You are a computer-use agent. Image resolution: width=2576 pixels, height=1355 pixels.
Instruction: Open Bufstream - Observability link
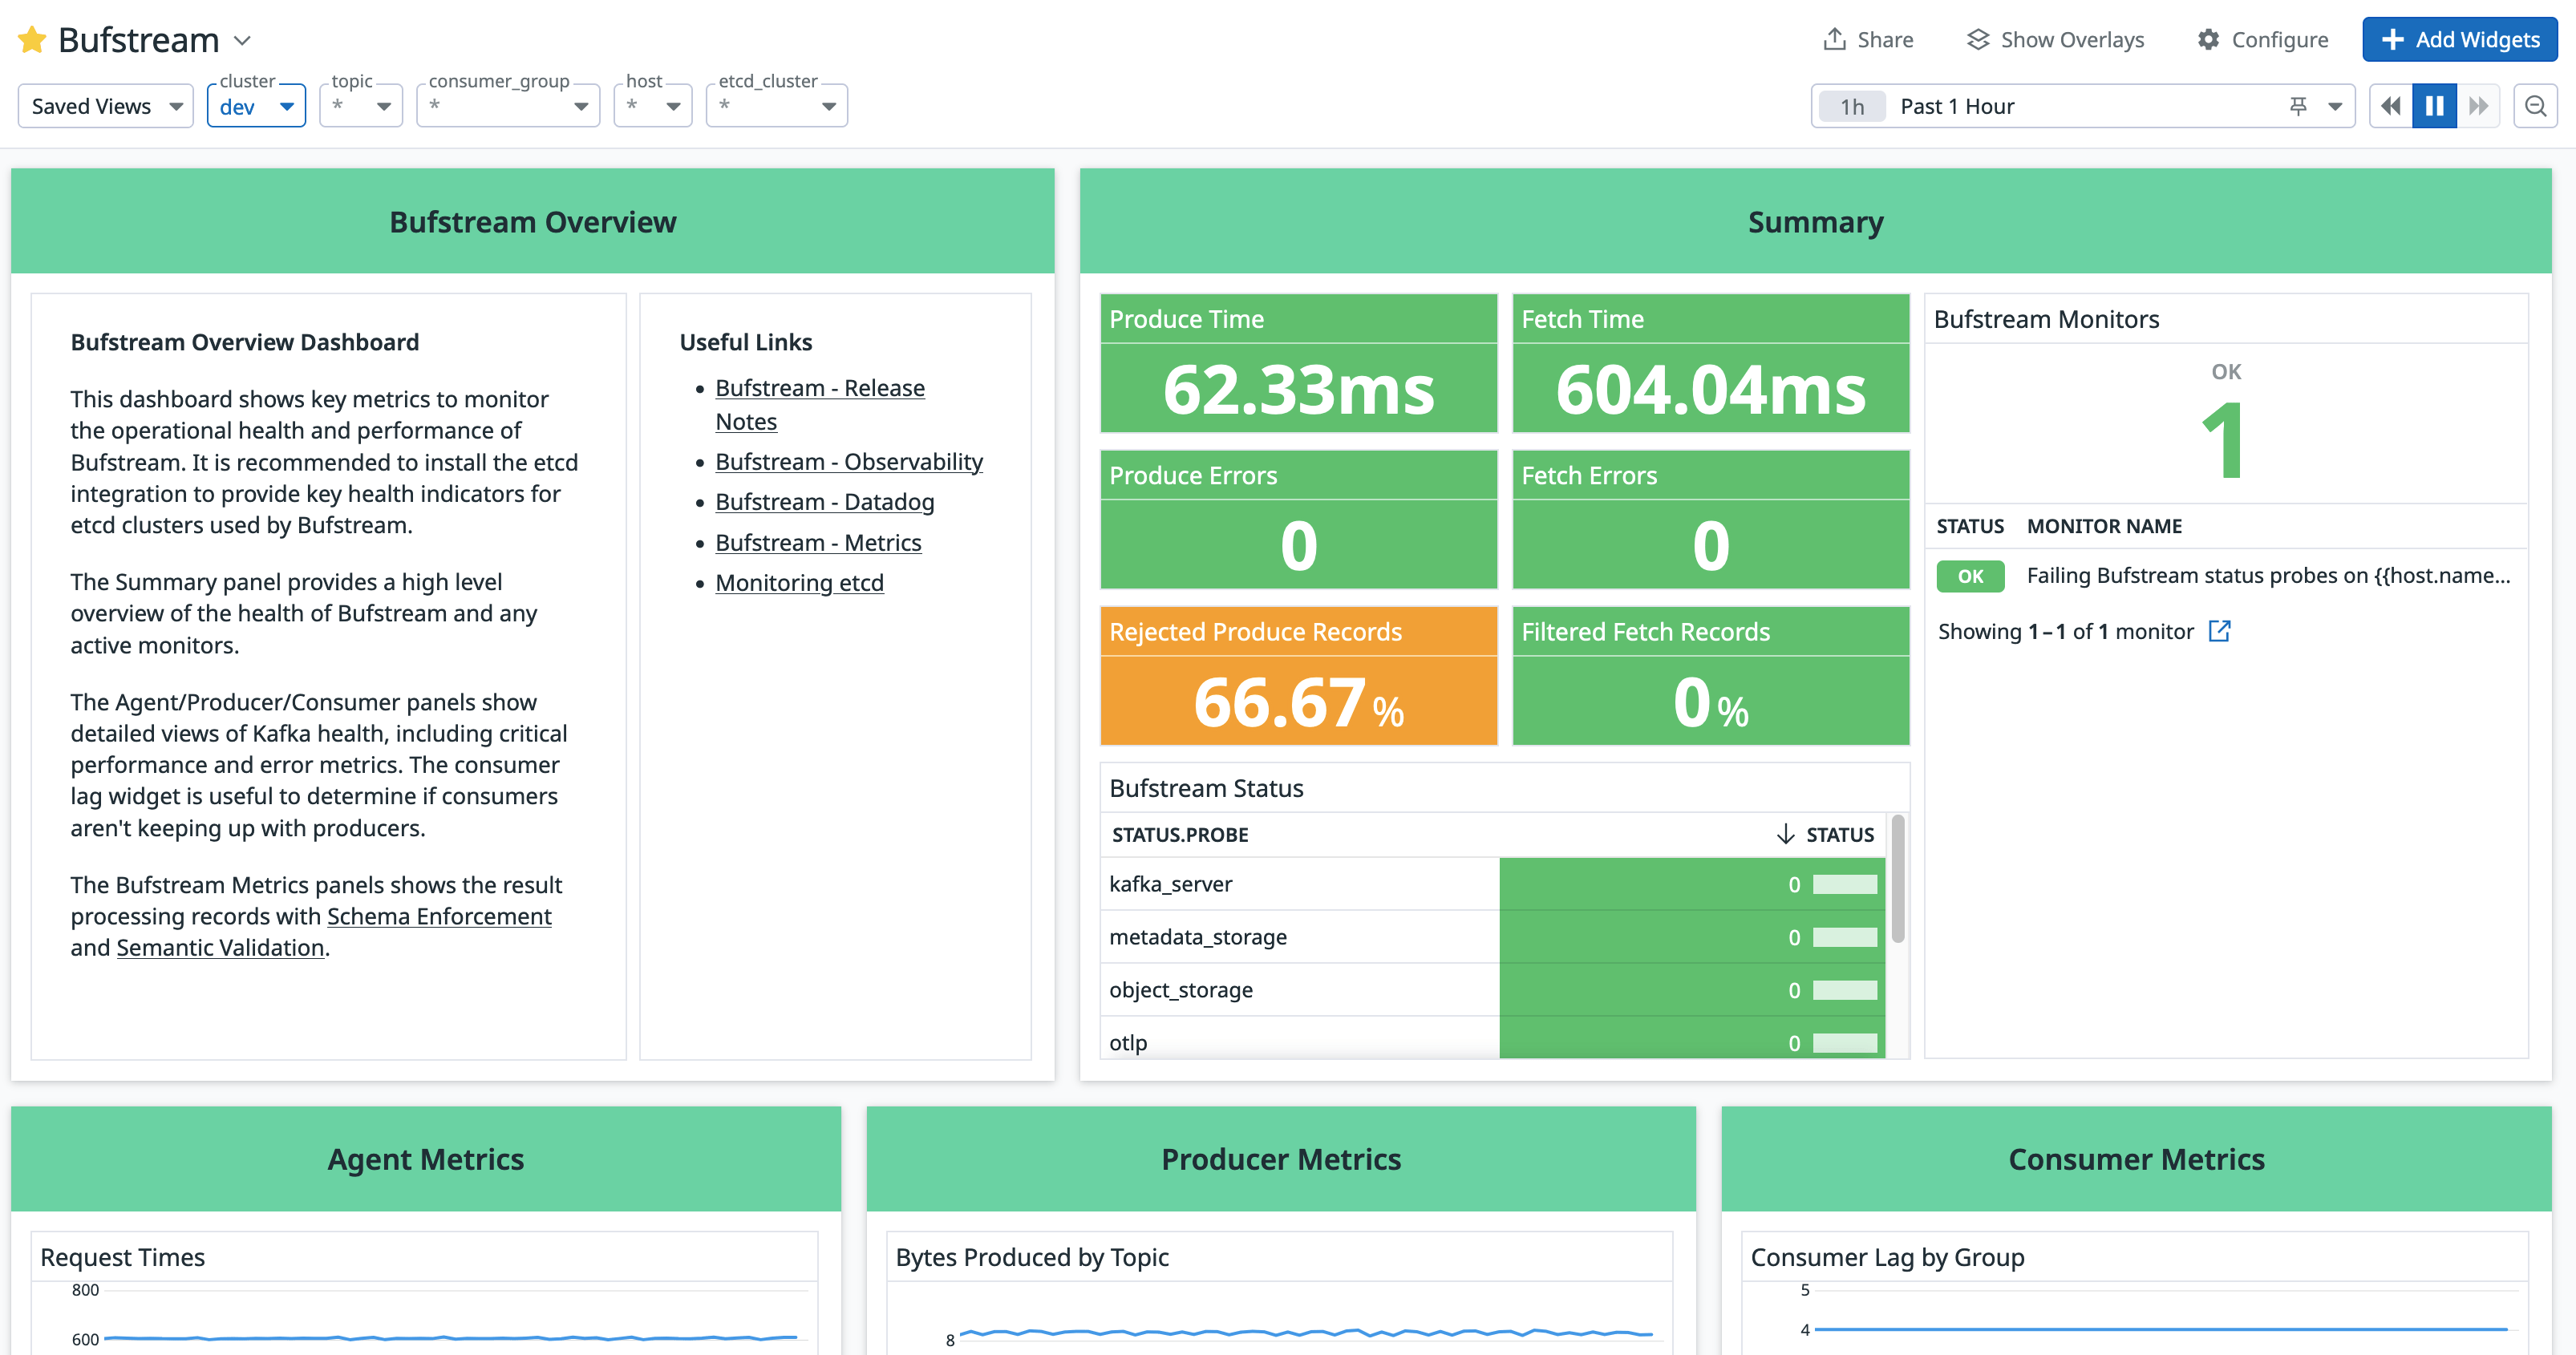point(849,462)
